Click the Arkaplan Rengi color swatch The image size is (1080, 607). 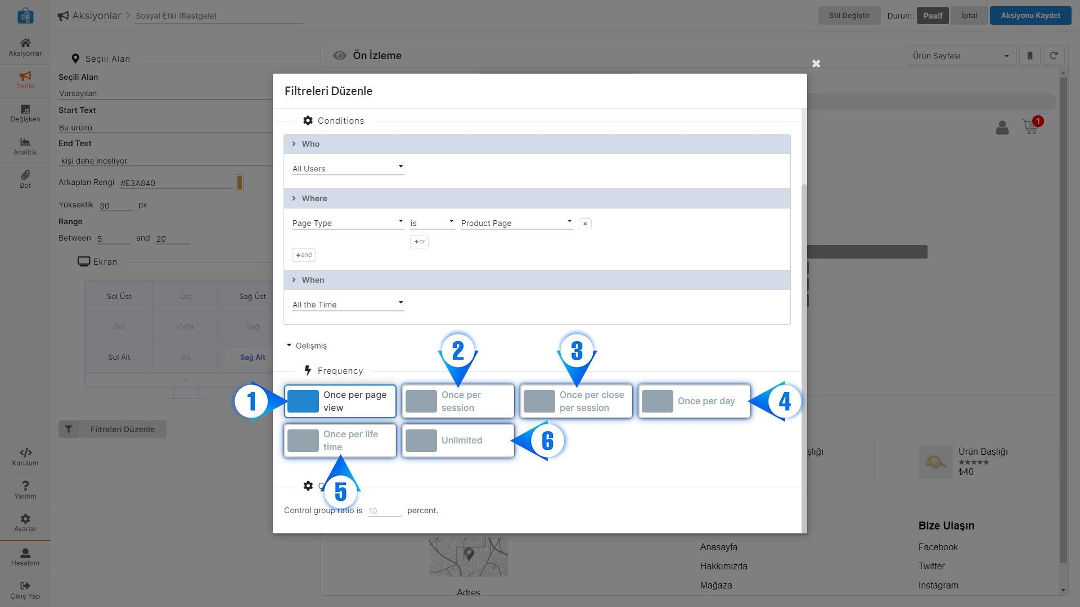(240, 183)
